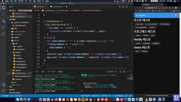Open the Run and Debug view
This screenshot has height=102, width=181.
click(x=3, y=27)
